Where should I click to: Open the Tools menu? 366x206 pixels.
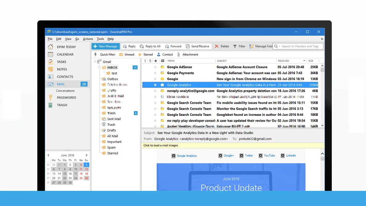[x=101, y=39]
